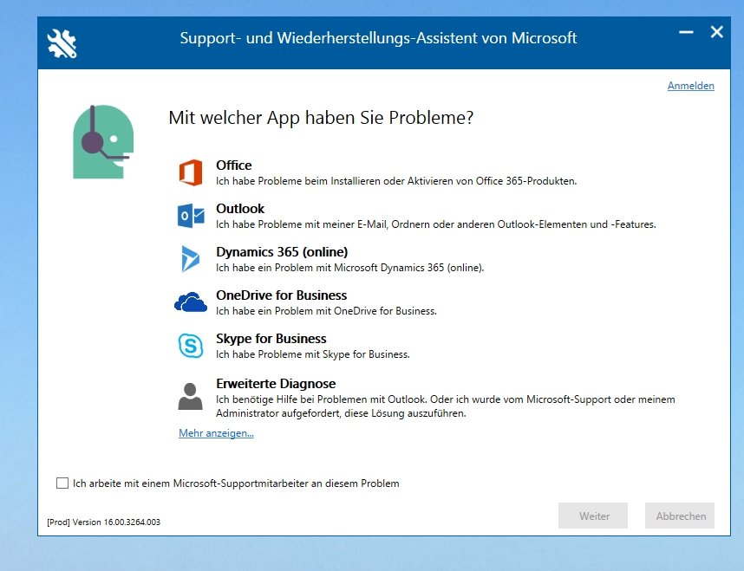Click the Weiter button
This screenshot has width=744, height=571.
(593, 516)
